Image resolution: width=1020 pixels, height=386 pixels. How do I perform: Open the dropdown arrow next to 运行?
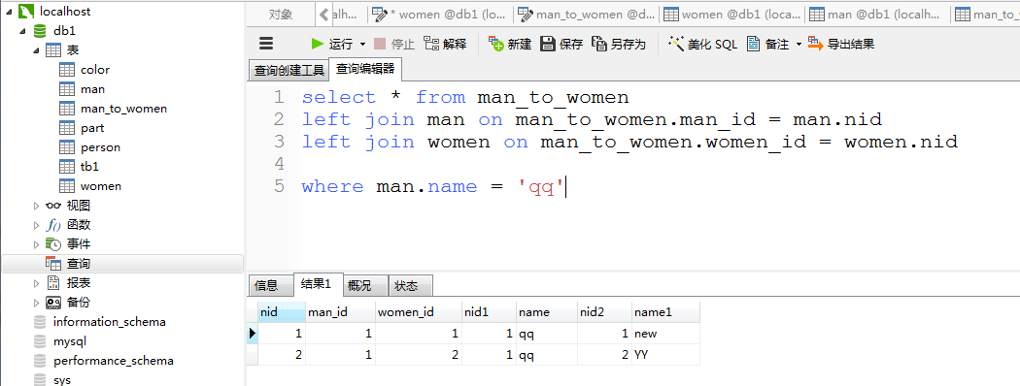click(363, 45)
